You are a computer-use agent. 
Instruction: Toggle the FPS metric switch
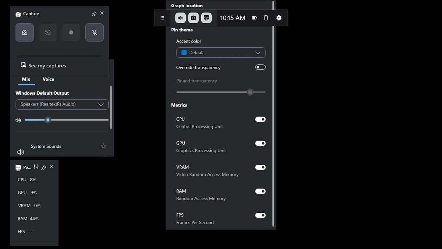click(260, 215)
